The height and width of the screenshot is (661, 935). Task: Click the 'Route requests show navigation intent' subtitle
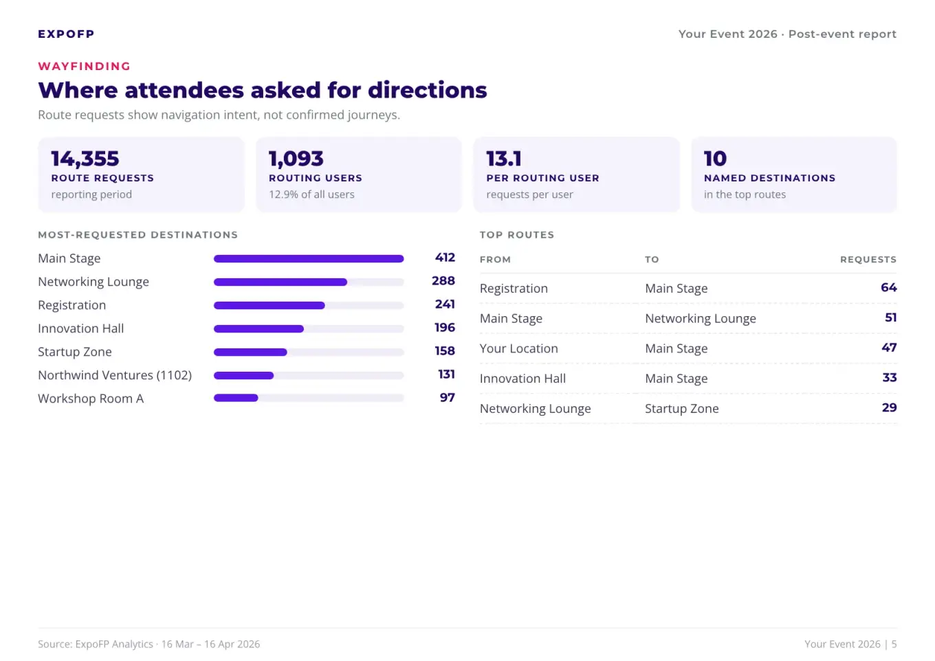(219, 115)
